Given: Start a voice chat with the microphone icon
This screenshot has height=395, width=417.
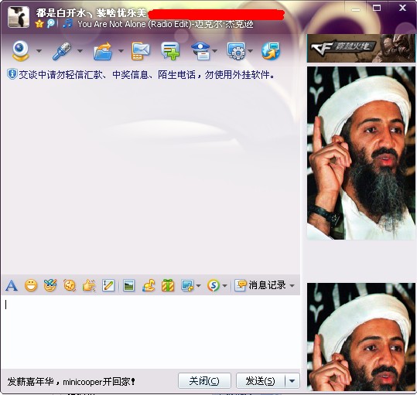Looking at the screenshot, I should [62, 51].
